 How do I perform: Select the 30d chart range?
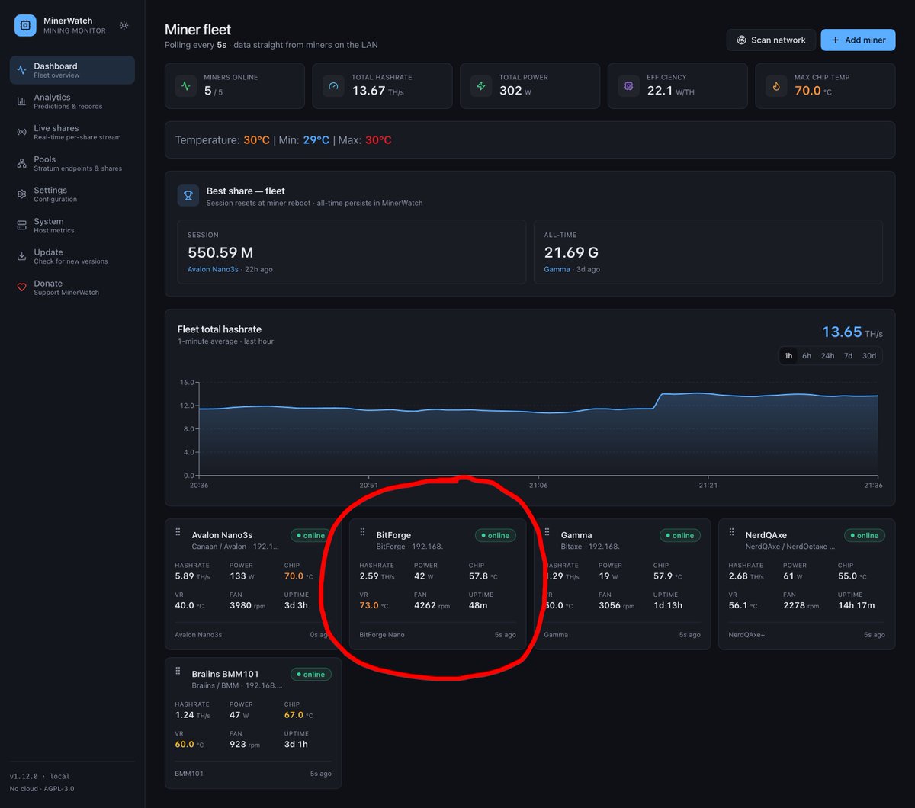point(869,355)
